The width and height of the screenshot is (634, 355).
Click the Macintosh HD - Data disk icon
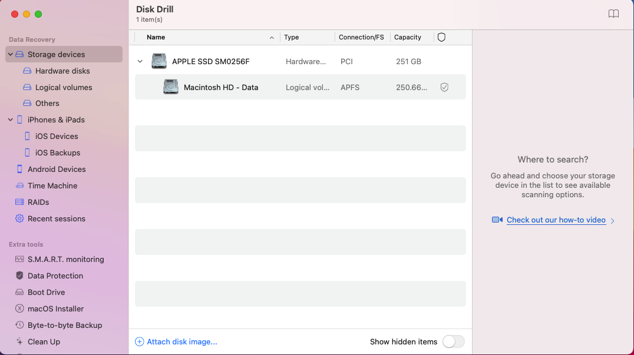coord(171,87)
